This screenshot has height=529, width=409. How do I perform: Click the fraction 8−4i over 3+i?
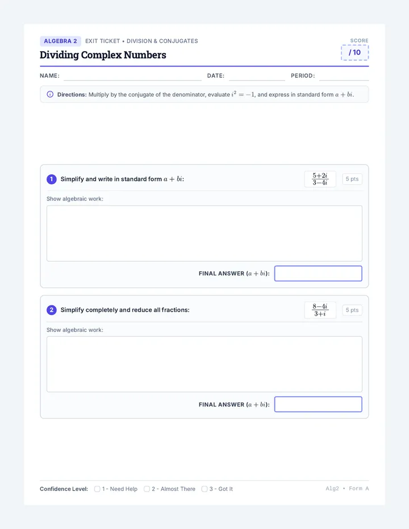pos(320,310)
